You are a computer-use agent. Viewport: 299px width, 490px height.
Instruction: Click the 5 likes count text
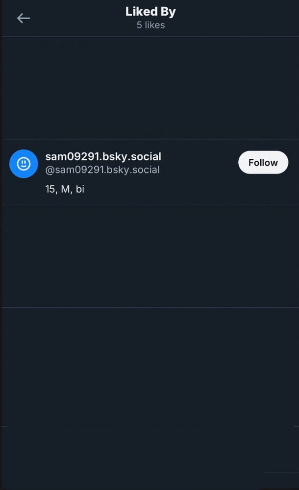point(150,25)
